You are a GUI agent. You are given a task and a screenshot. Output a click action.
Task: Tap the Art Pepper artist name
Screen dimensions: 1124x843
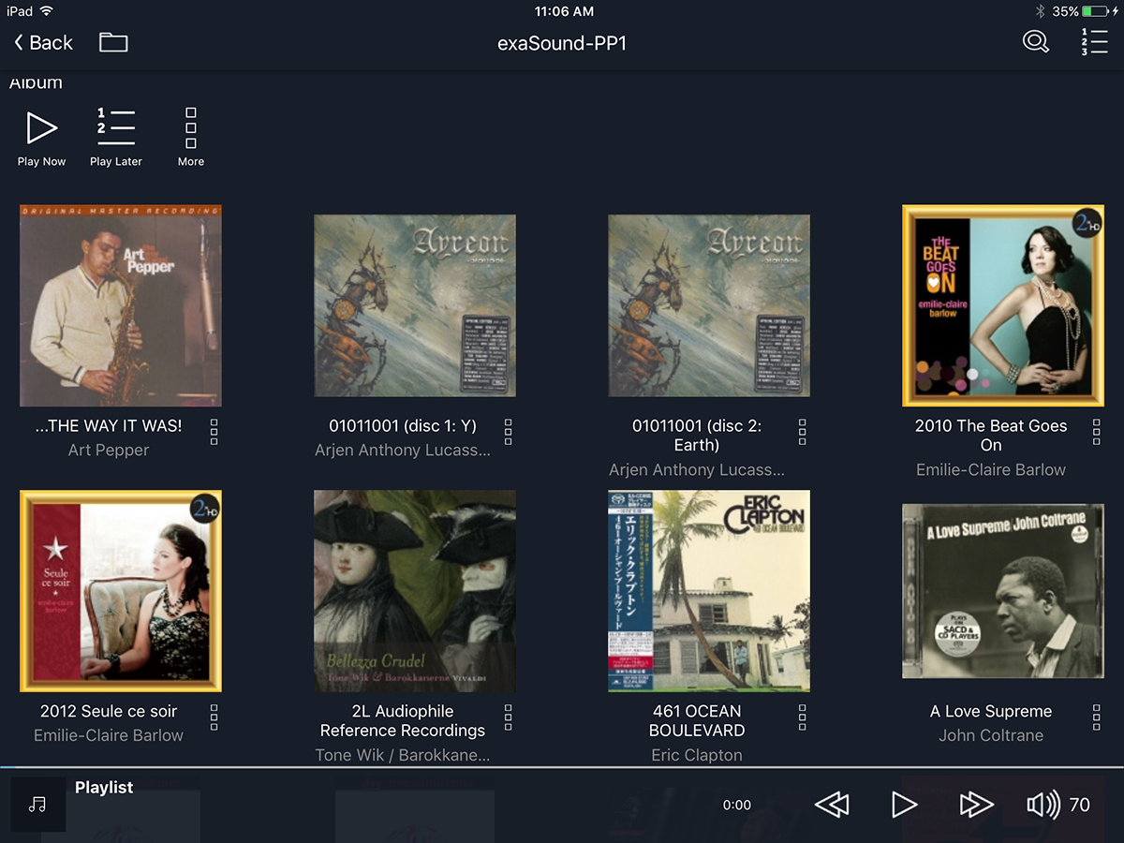coord(109,451)
